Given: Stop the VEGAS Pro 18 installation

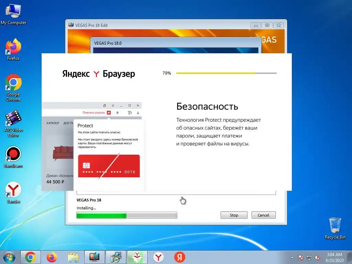Looking at the screenshot, I should coord(234,215).
